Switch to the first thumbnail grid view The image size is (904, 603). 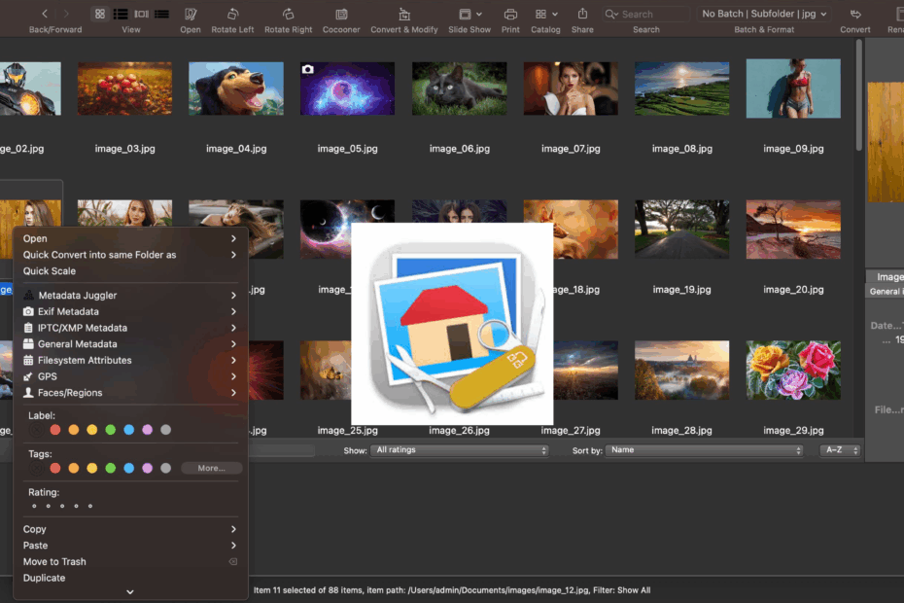point(100,15)
